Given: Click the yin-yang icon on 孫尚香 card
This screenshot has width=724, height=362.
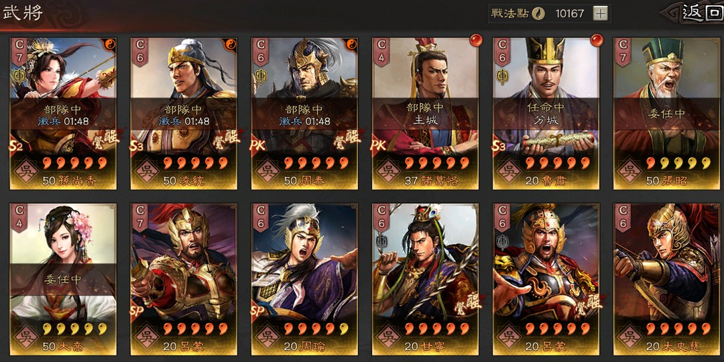Looking at the screenshot, I should 110,44.
